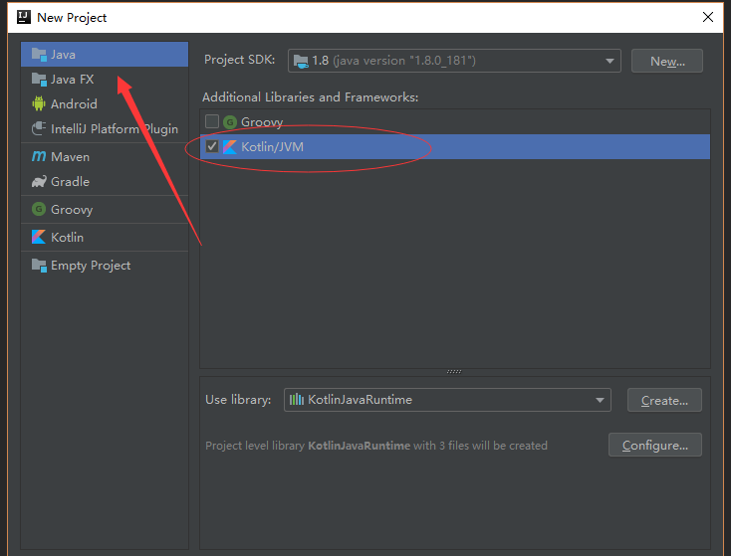This screenshot has height=556, width=731.
Task: Click the Gradle elephant icon
Action: coord(39,181)
